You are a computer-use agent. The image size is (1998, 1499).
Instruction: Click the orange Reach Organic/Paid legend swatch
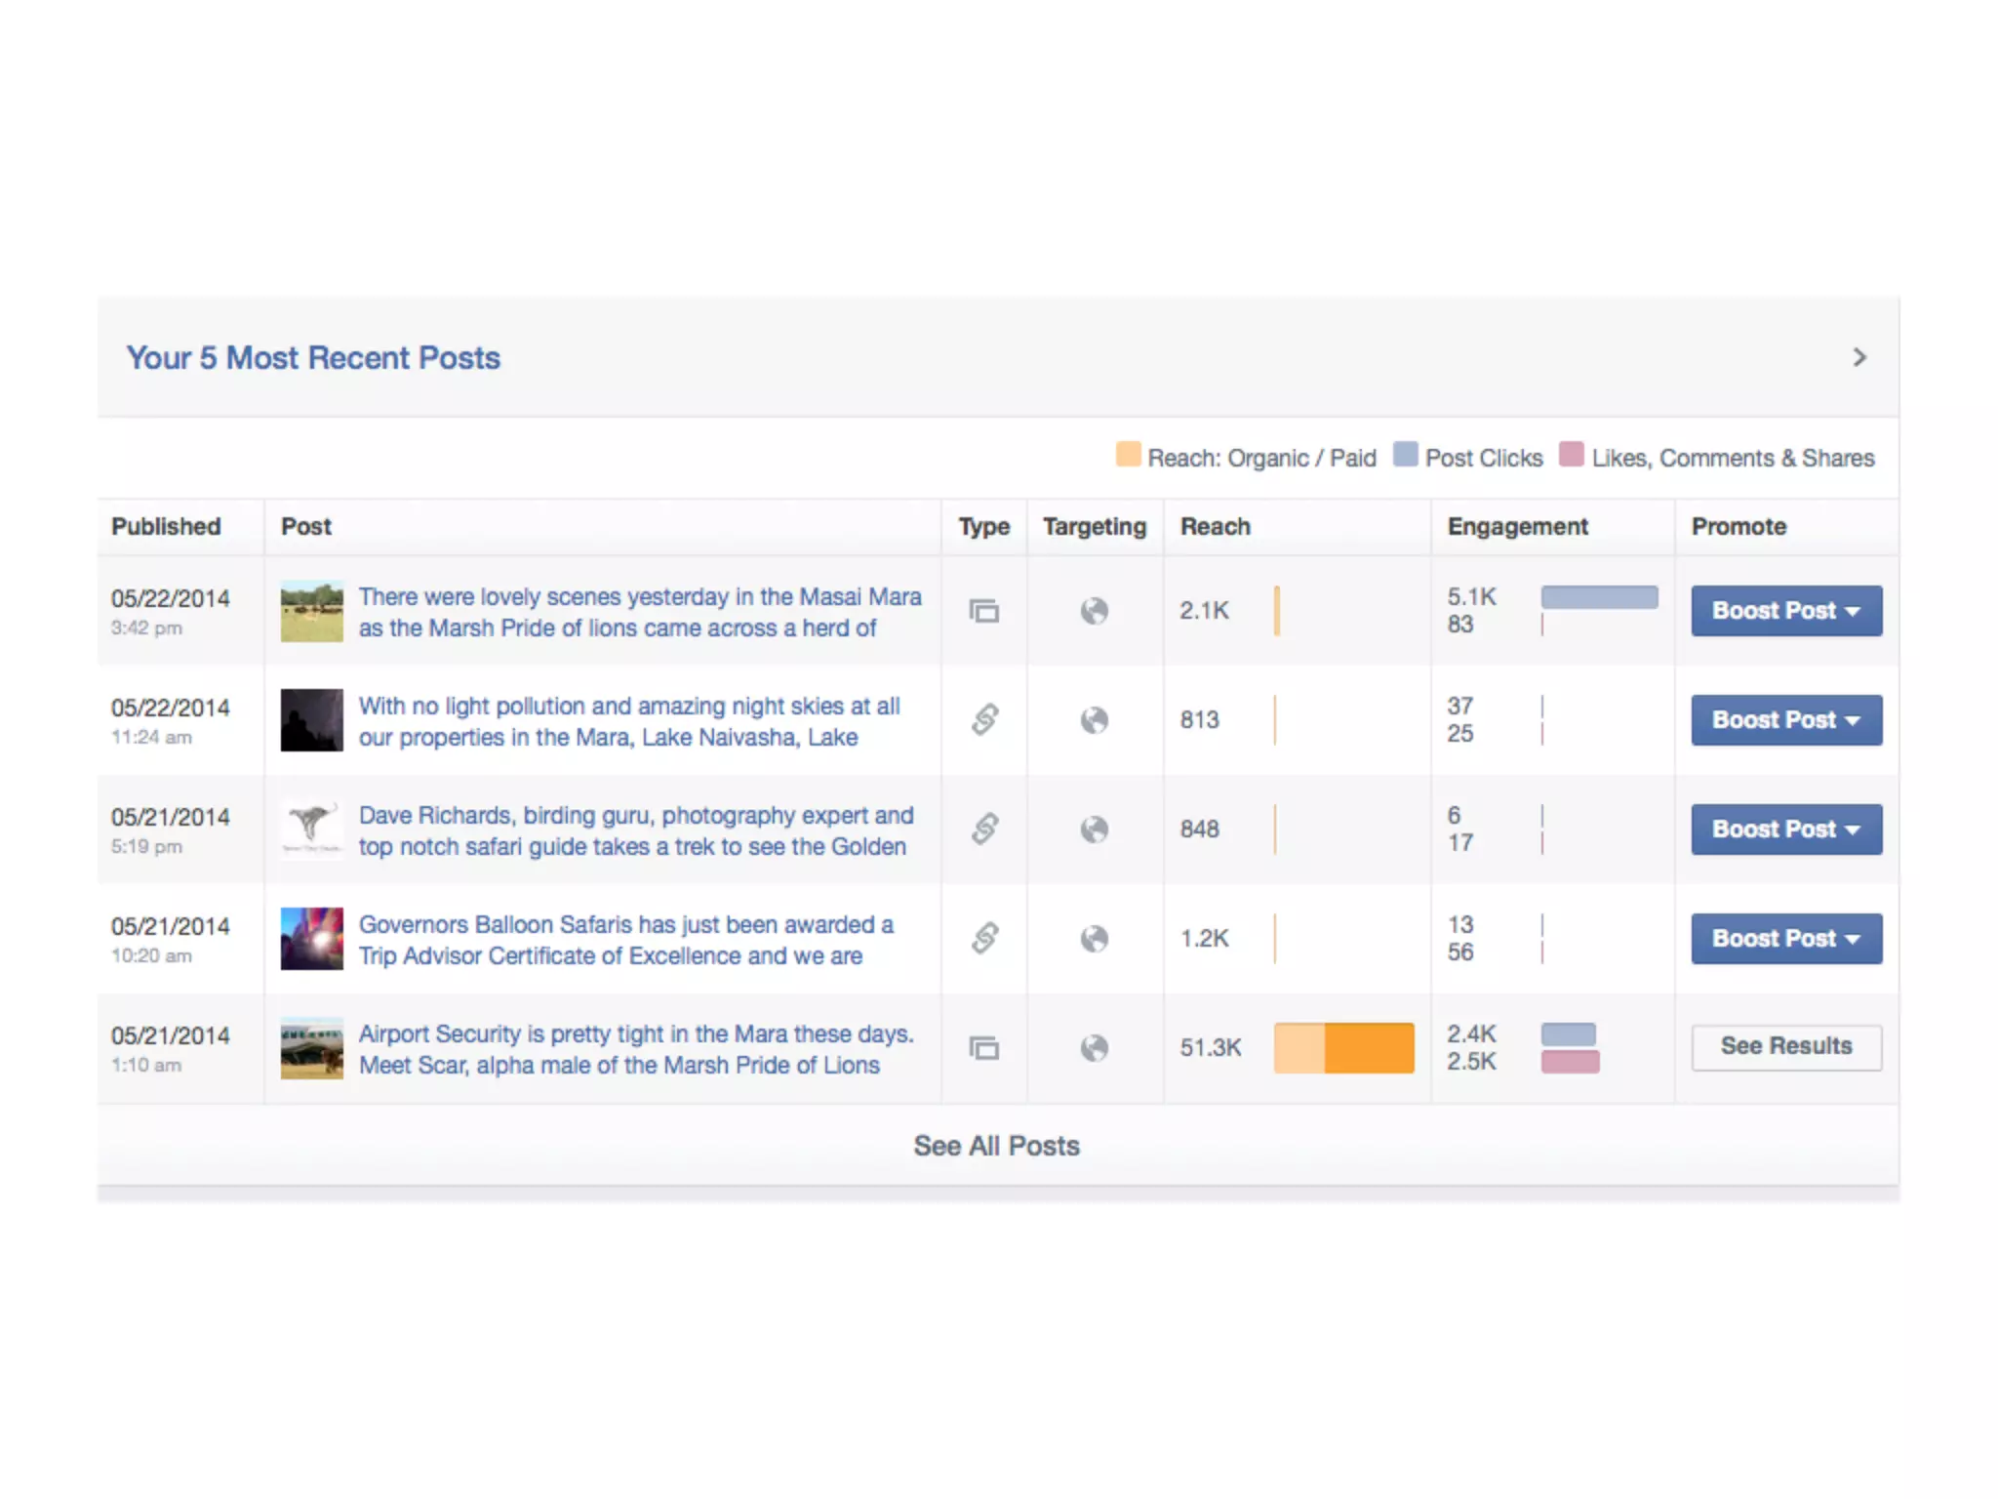[1128, 455]
